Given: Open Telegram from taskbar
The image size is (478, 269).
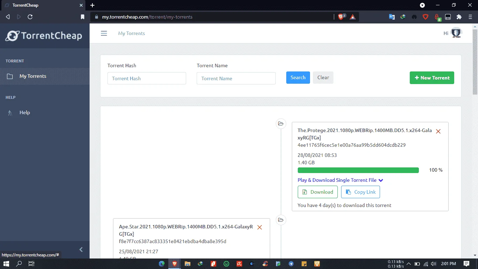Looking at the screenshot, I should point(291,264).
